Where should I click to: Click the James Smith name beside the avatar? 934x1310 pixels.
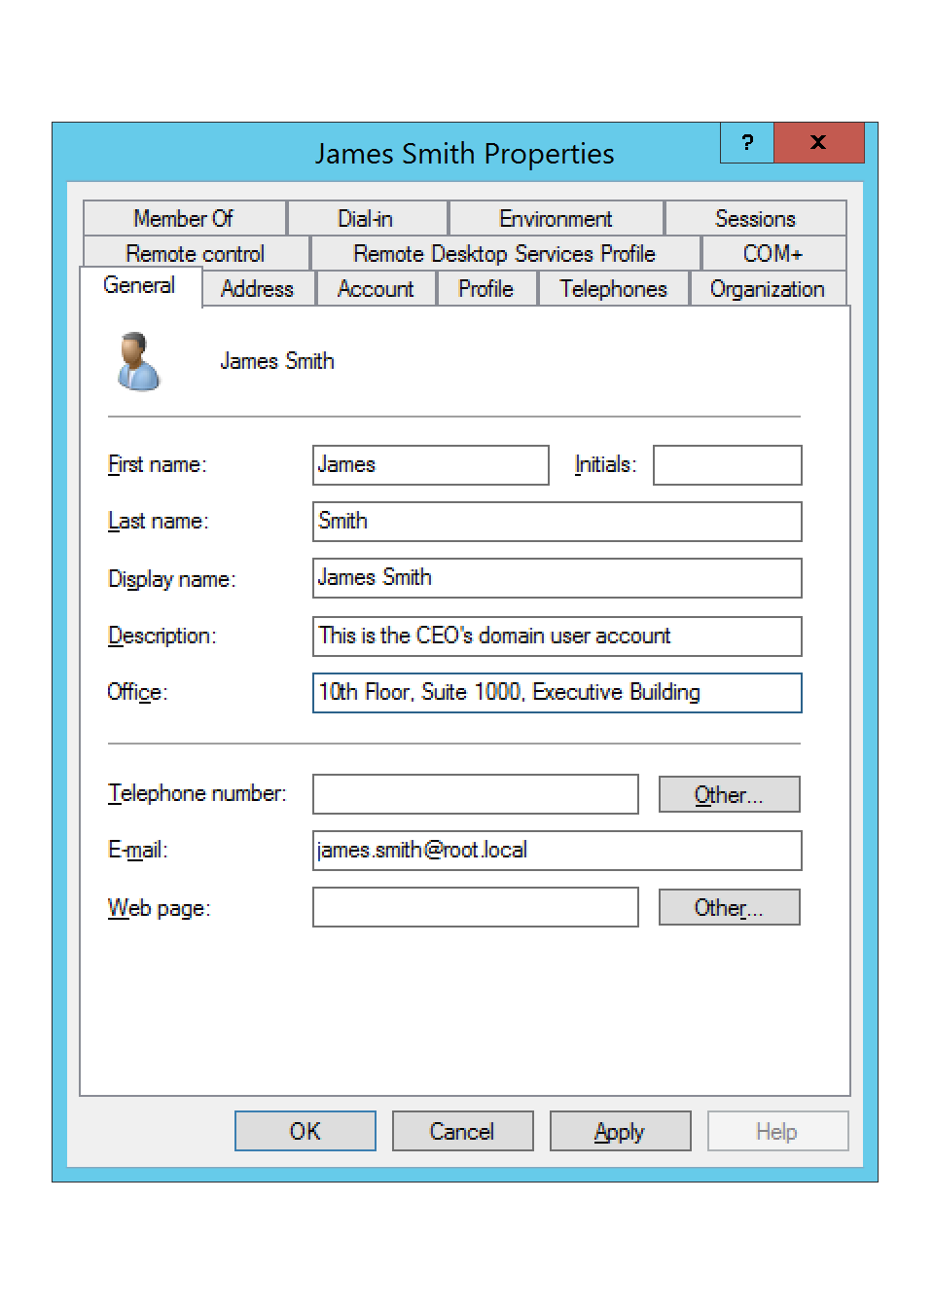[x=277, y=361]
